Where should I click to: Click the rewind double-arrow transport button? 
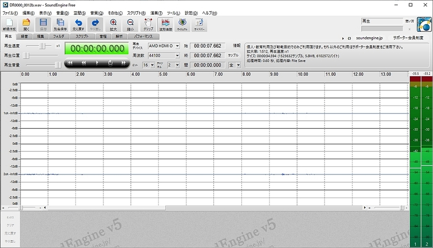pyautogui.click(x=84, y=63)
